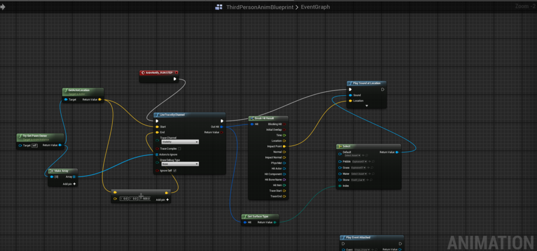Click the Select node Return Value pin
Viewport: 537px width, 251px height.
coord(397,152)
